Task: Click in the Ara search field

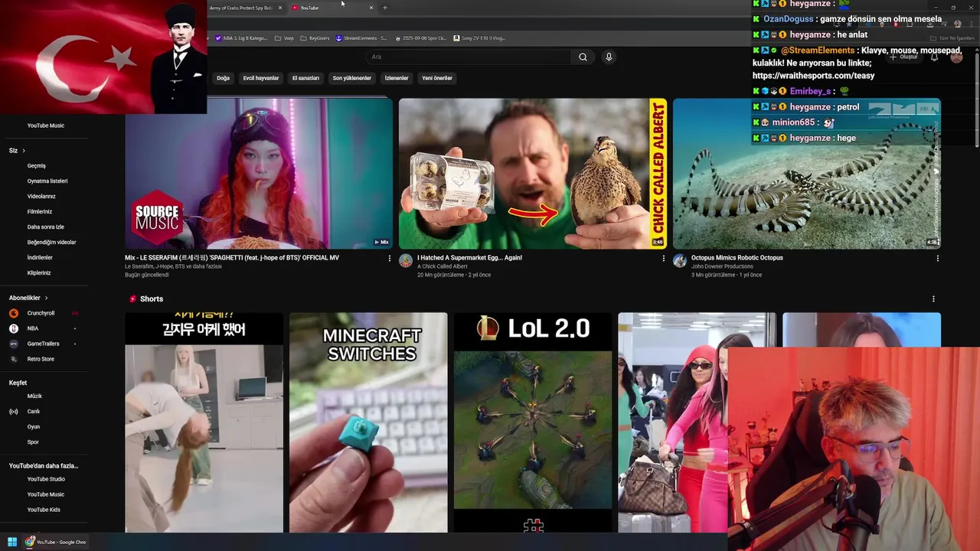Action: pyautogui.click(x=467, y=57)
